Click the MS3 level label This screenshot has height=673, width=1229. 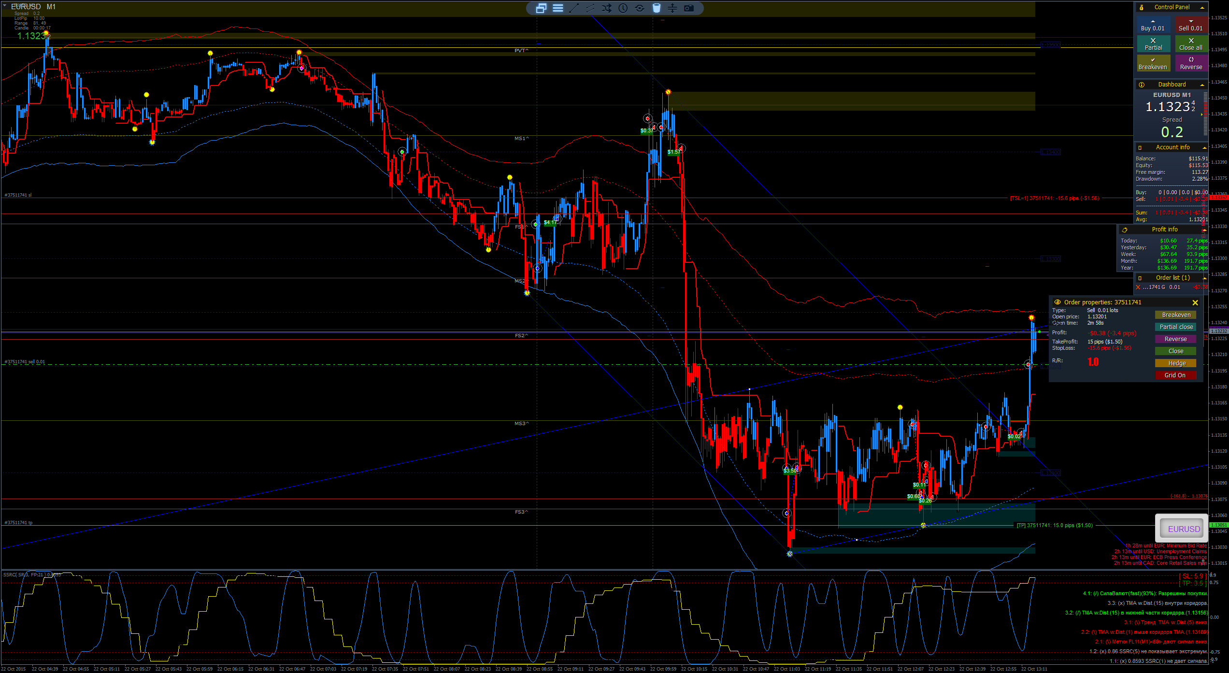tap(521, 424)
